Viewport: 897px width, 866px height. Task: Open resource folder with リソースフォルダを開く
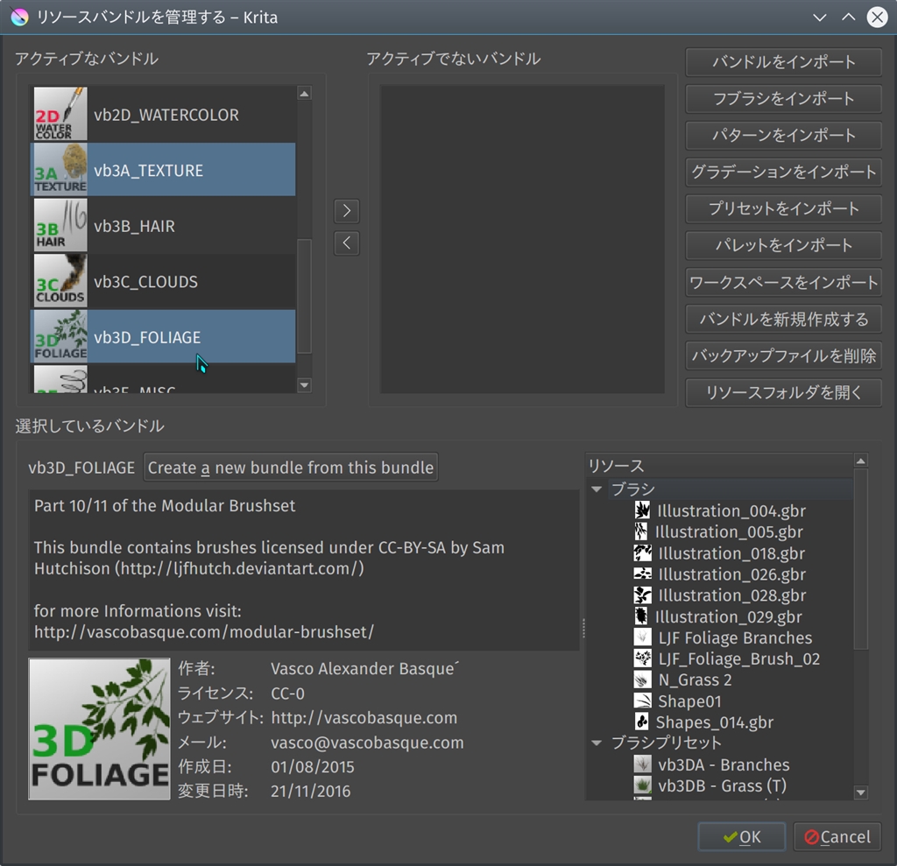pyautogui.click(x=783, y=392)
